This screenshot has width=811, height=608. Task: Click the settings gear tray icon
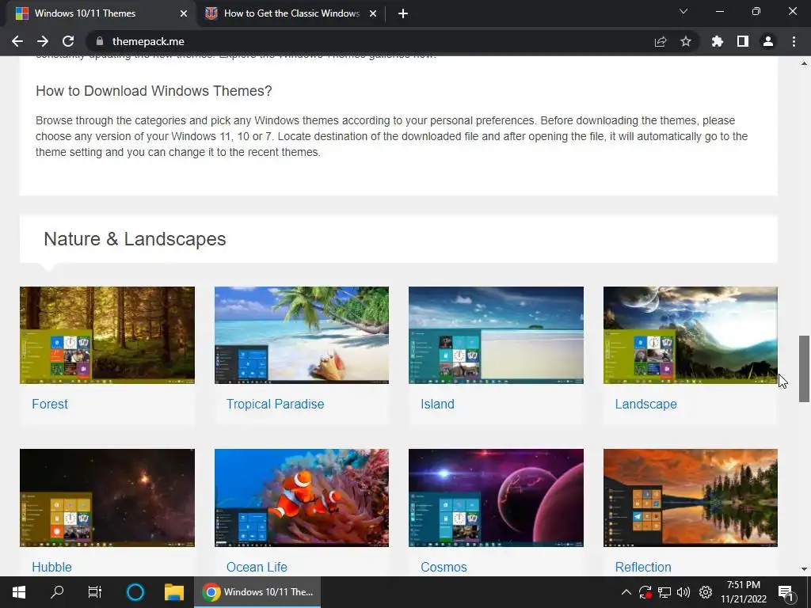(706, 592)
